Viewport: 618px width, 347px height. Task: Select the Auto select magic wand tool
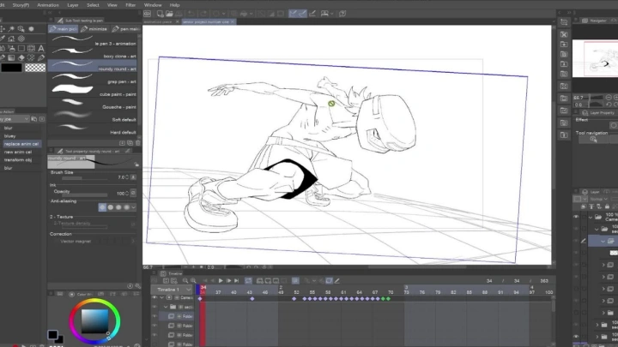click(11, 29)
